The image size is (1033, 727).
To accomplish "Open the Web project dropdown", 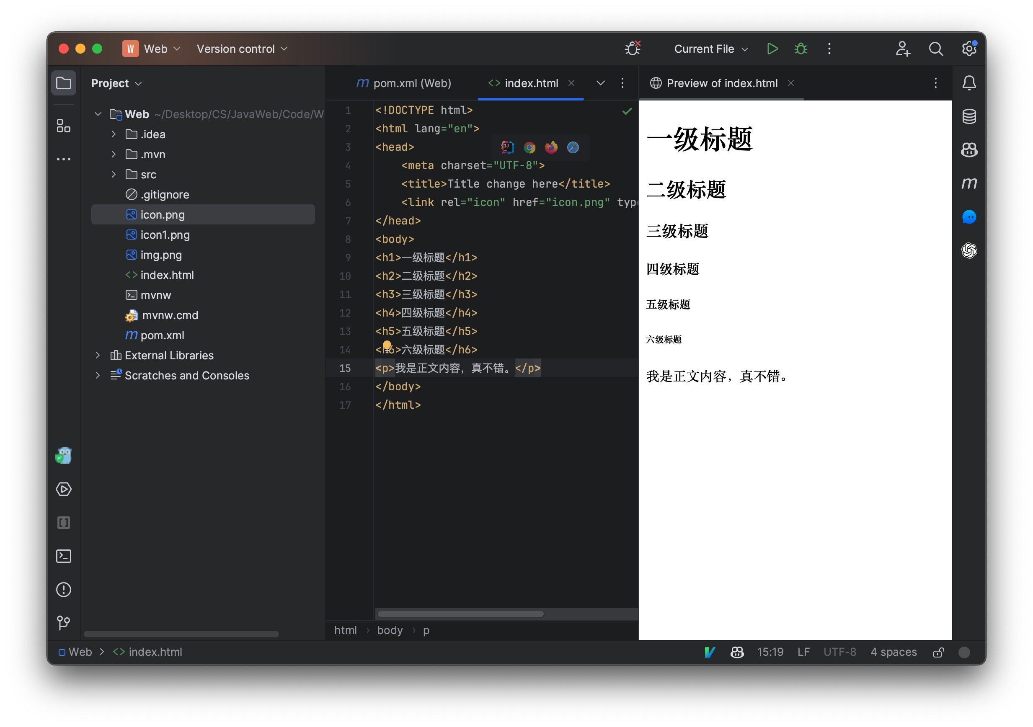I will 152,49.
